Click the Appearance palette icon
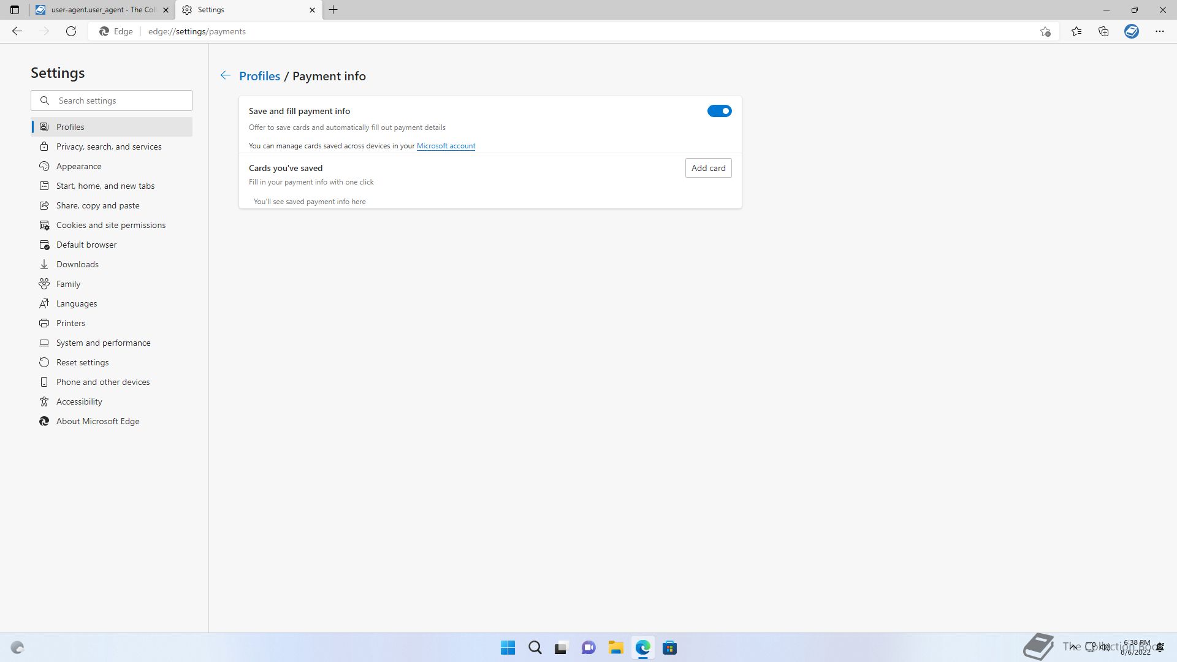The image size is (1177, 662). [x=44, y=166]
